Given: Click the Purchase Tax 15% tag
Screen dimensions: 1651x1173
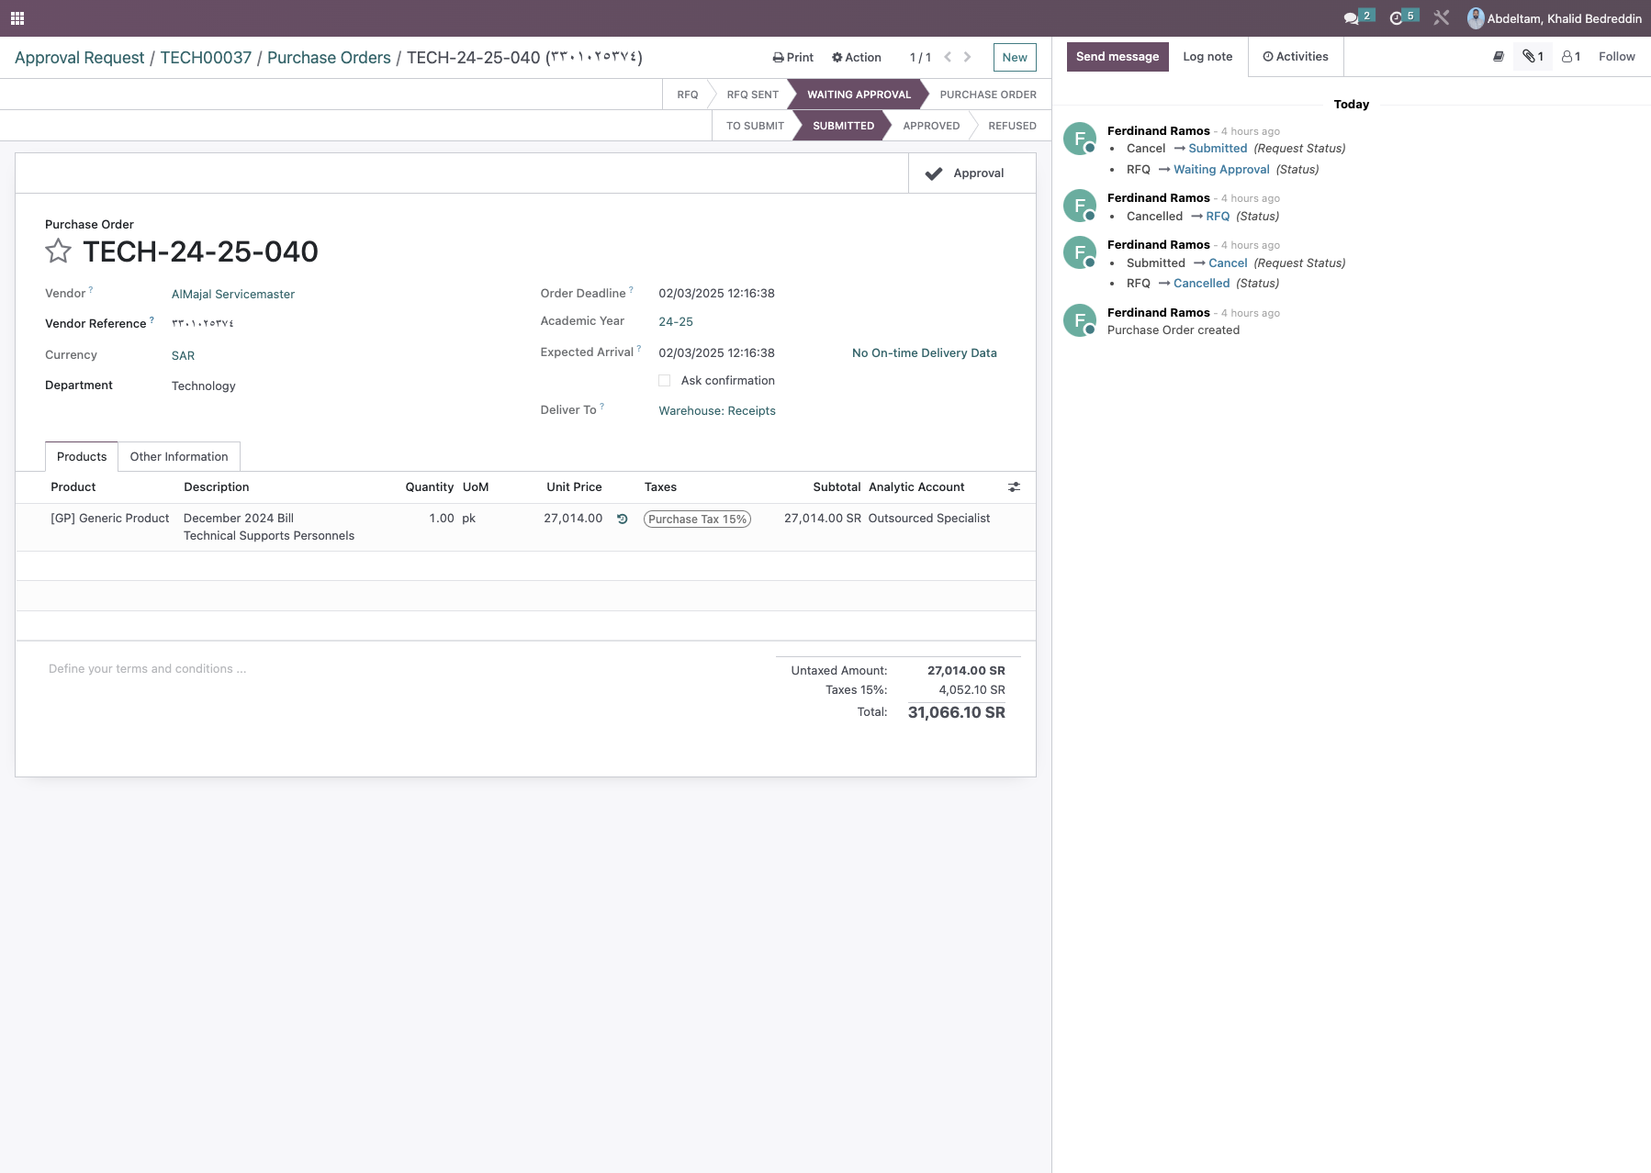Looking at the screenshot, I should [697, 519].
